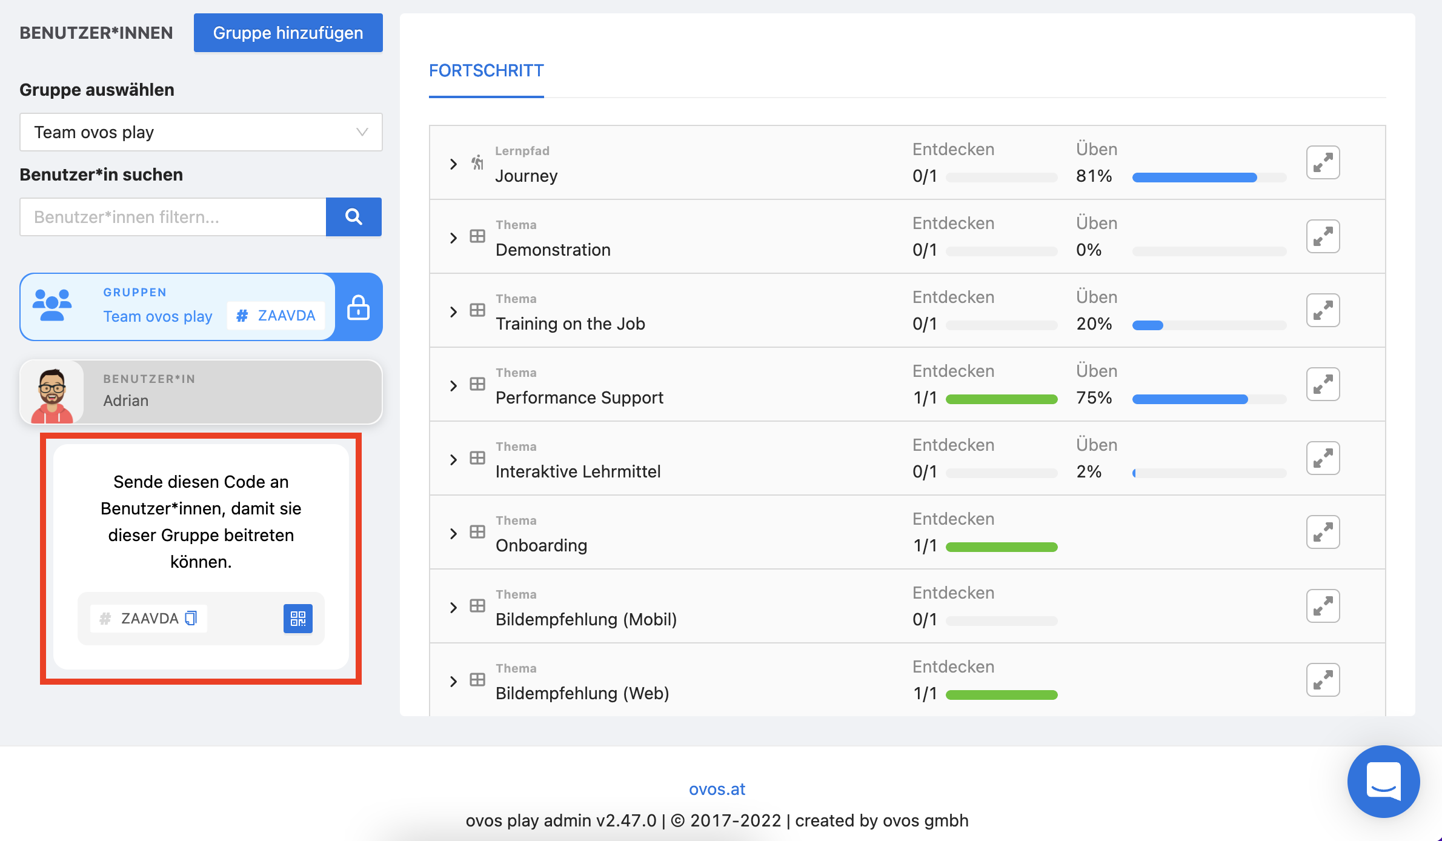This screenshot has width=1442, height=841.
Task: Click Adrian's avatar thumbnail
Action: pyautogui.click(x=52, y=392)
